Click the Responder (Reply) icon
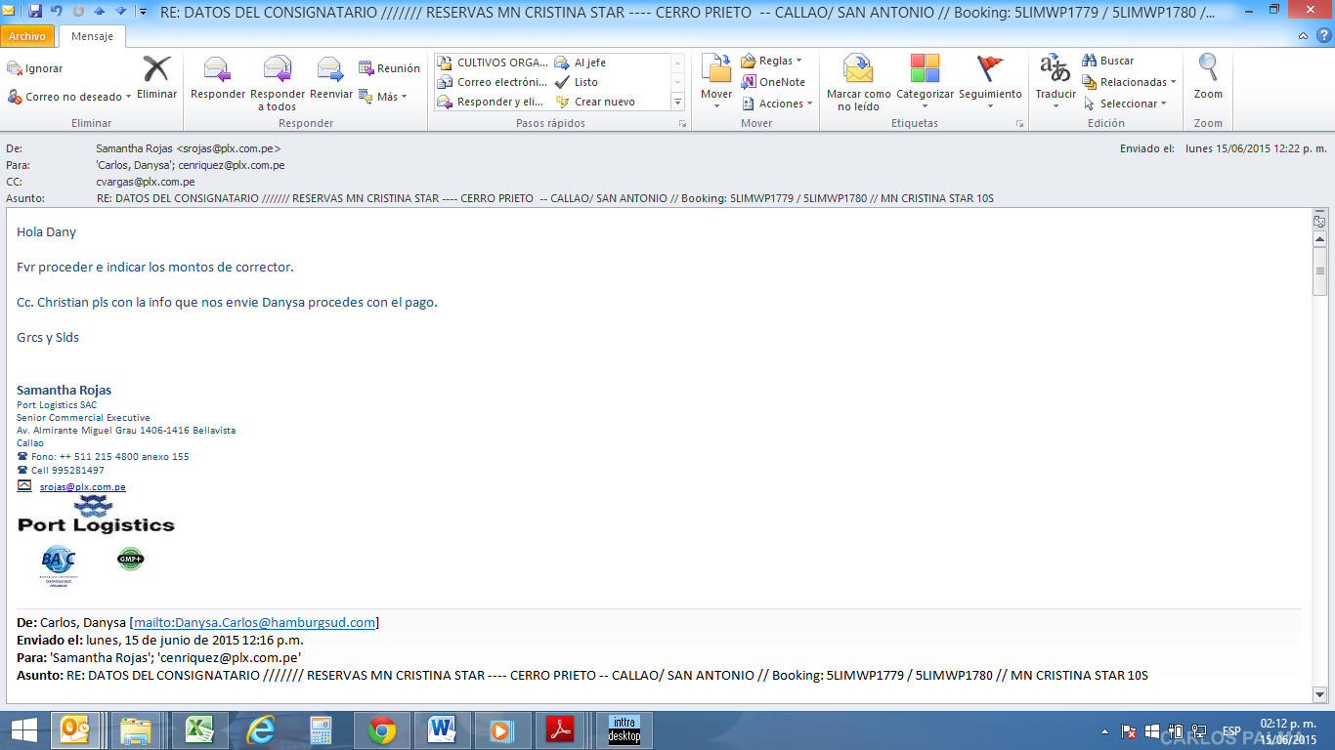The image size is (1335, 750). click(217, 72)
